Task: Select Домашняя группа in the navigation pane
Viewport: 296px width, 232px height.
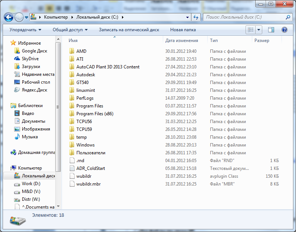Action: pyautogui.click(x=33, y=152)
